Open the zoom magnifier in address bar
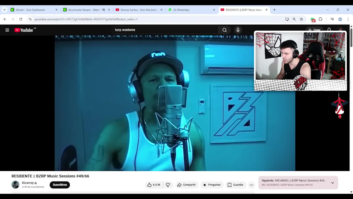 tap(294, 19)
